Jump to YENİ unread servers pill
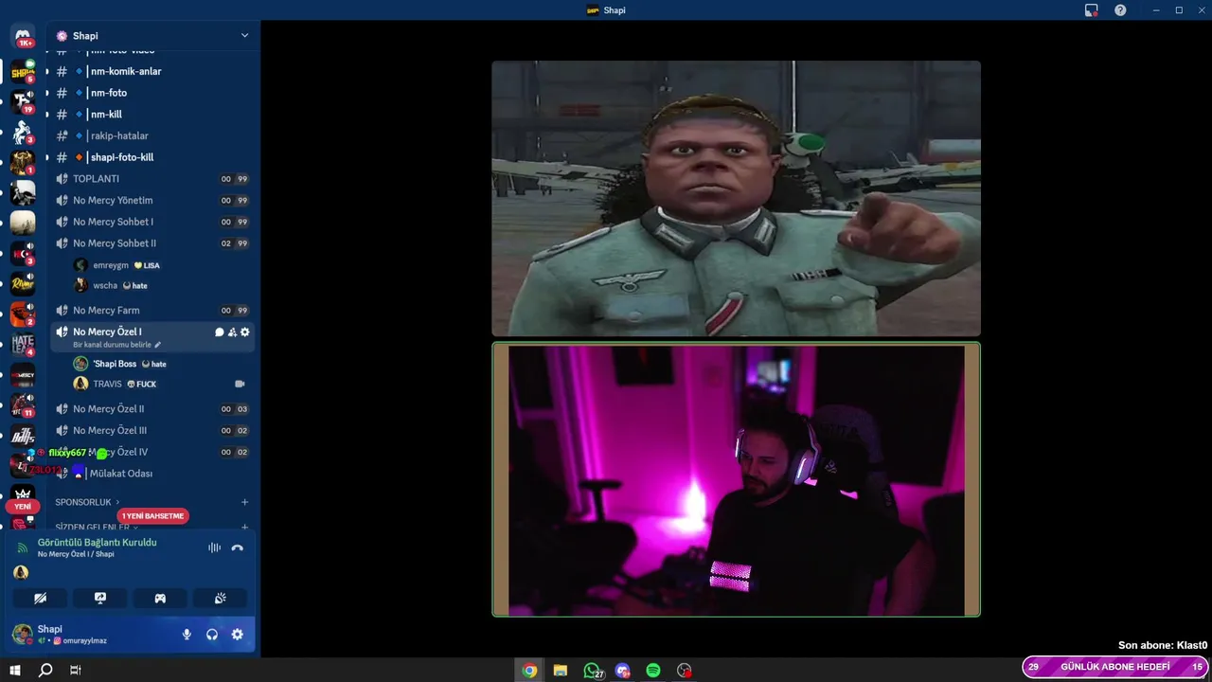This screenshot has height=682, width=1212. tap(23, 507)
